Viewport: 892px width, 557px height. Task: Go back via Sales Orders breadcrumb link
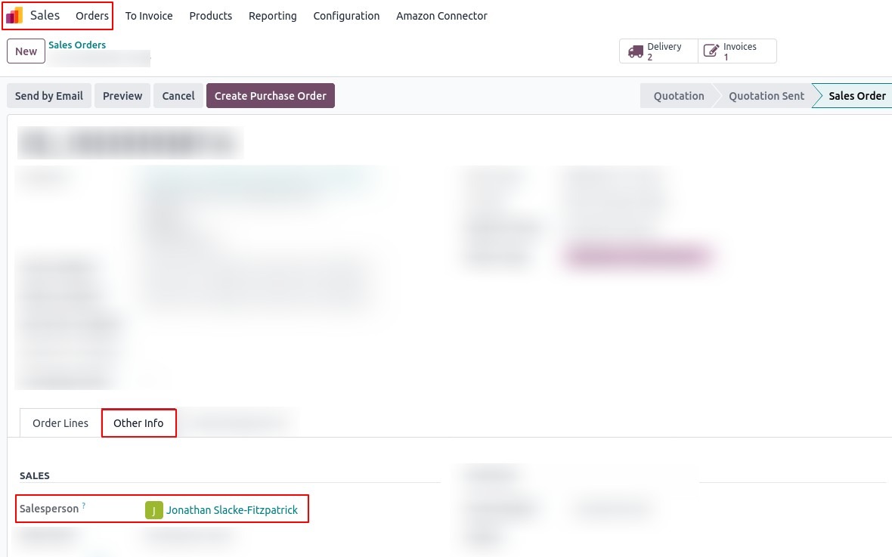[77, 45]
